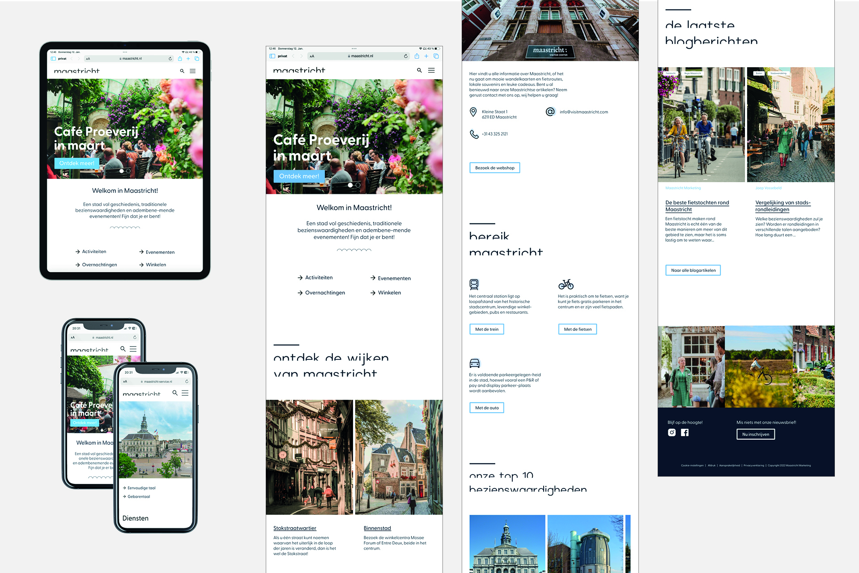
Task: Tap the share icon on the framed iPad browser
Action: pos(180,59)
